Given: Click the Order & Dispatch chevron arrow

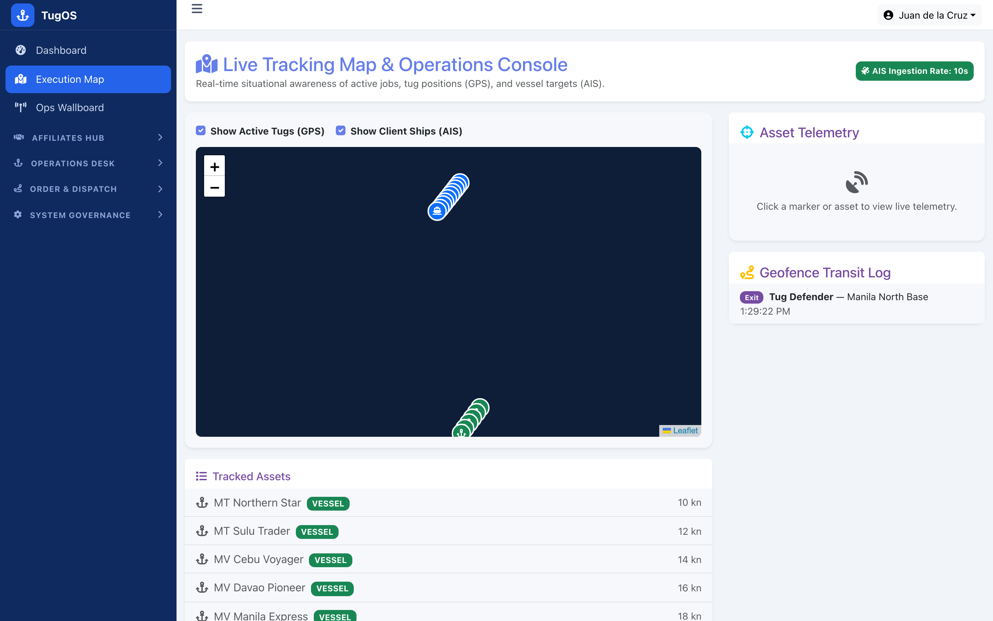Looking at the screenshot, I should [x=160, y=189].
